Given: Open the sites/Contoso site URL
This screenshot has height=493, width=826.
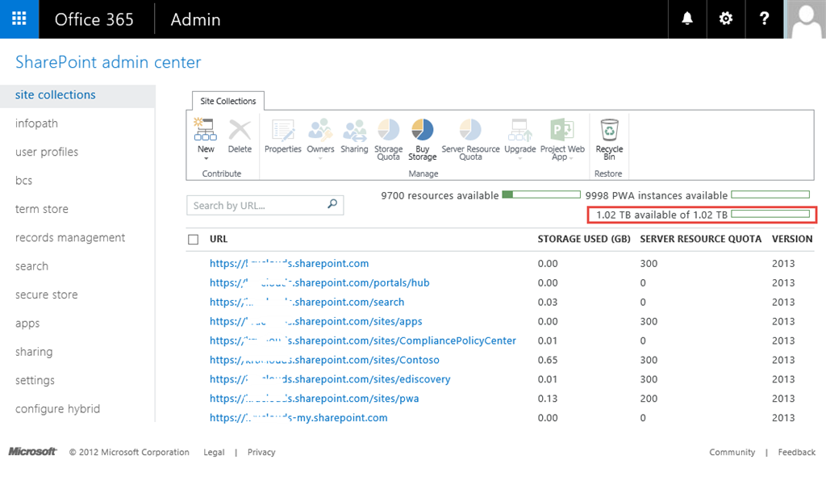Looking at the screenshot, I should (x=324, y=360).
